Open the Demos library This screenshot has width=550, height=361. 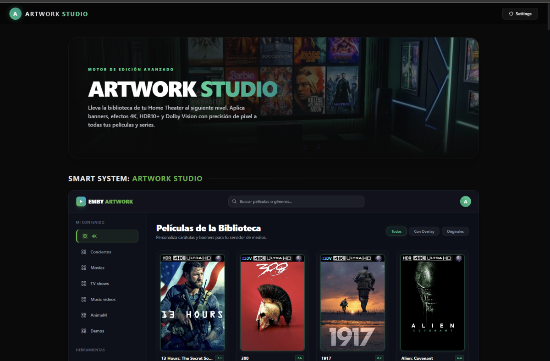coord(107,331)
